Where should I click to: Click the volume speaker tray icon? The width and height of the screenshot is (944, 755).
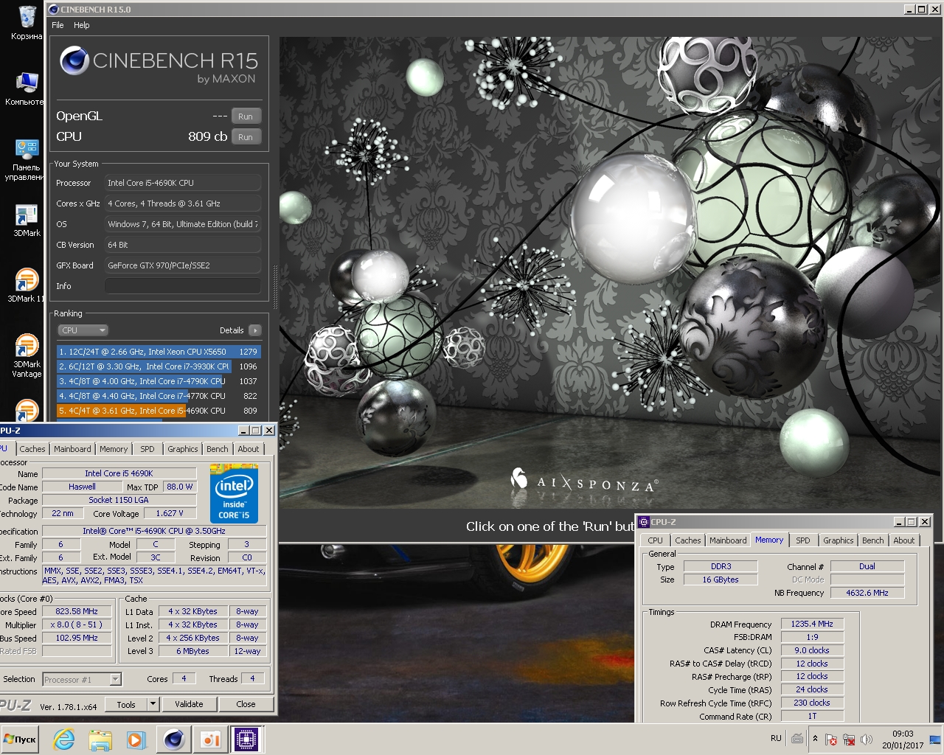click(867, 740)
